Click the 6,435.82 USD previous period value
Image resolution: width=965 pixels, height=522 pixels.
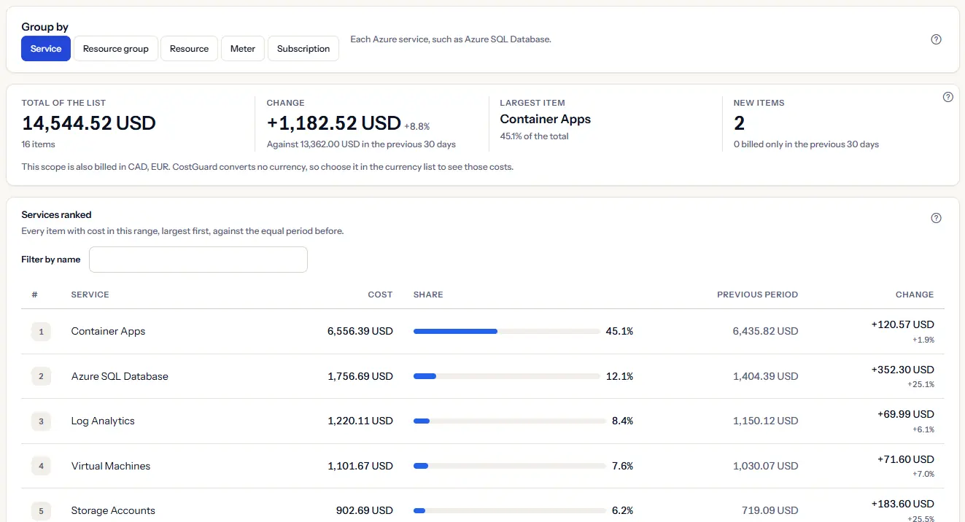(765, 331)
